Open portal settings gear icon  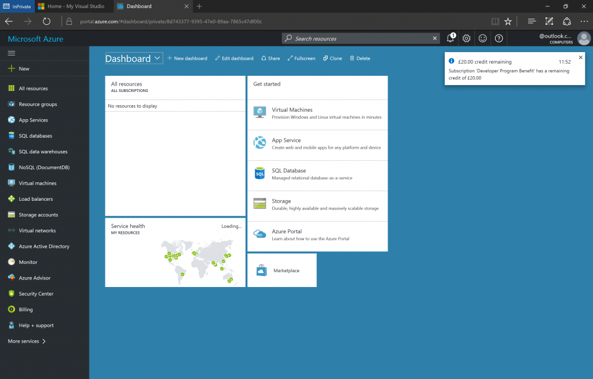point(466,38)
